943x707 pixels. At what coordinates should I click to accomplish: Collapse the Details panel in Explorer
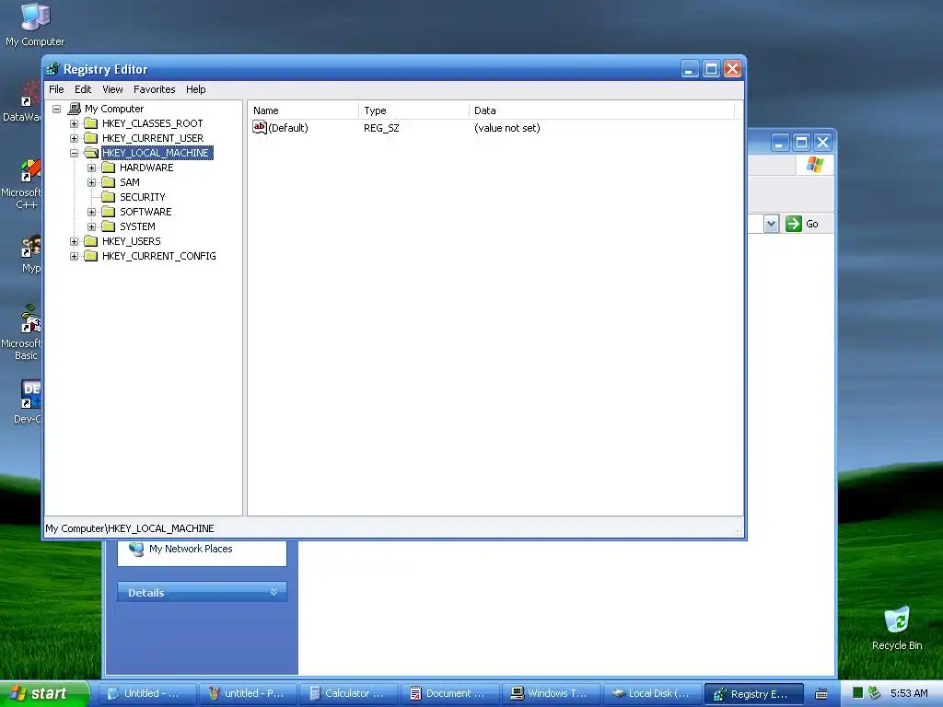(274, 592)
